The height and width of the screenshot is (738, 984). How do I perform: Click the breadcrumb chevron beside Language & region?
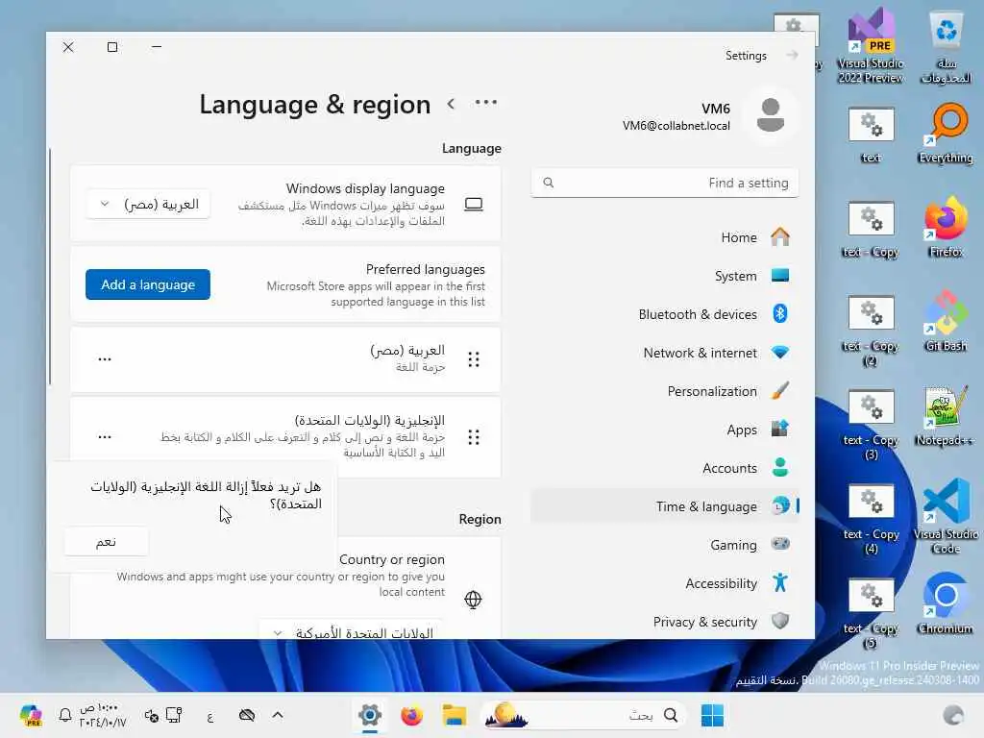(x=452, y=104)
